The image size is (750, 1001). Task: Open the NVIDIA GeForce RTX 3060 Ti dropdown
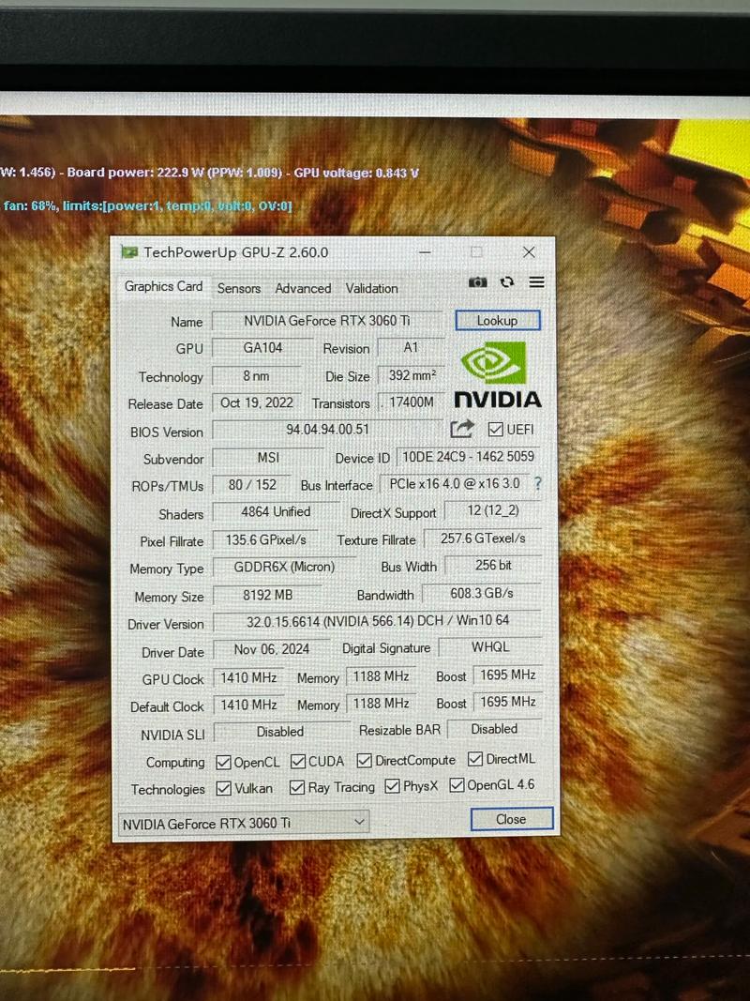244,823
